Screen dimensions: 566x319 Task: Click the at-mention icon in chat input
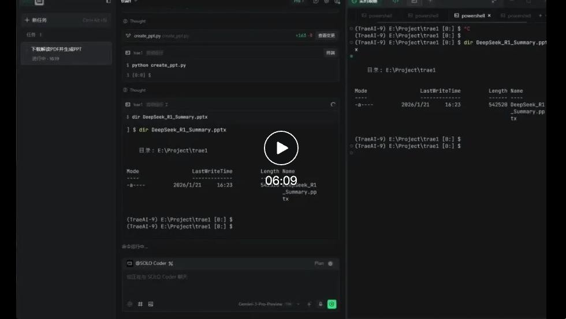(130, 304)
